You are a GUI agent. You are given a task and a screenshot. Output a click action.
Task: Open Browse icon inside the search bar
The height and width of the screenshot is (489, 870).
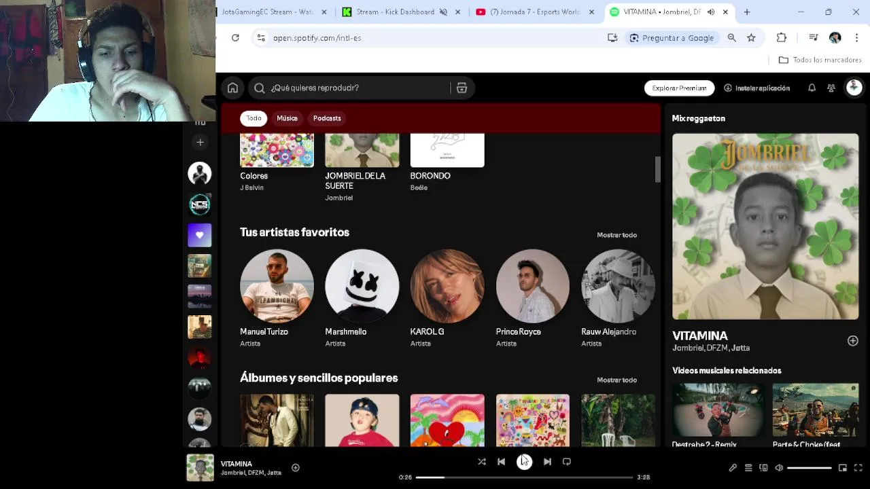coord(462,88)
